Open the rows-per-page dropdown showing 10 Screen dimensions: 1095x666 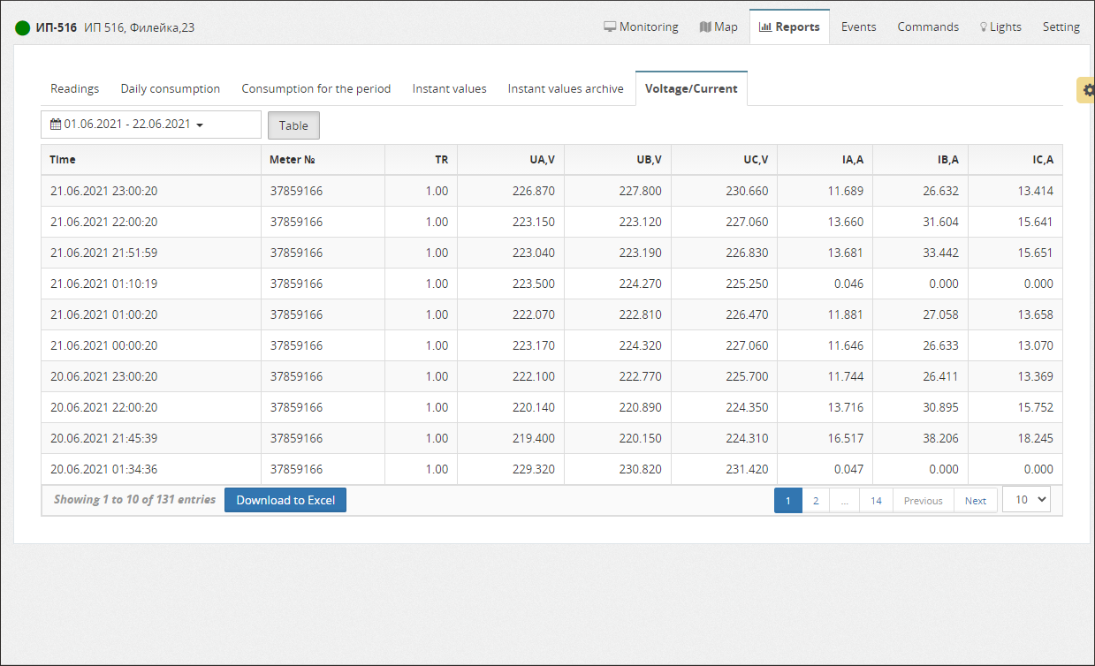(x=1026, y=499)
